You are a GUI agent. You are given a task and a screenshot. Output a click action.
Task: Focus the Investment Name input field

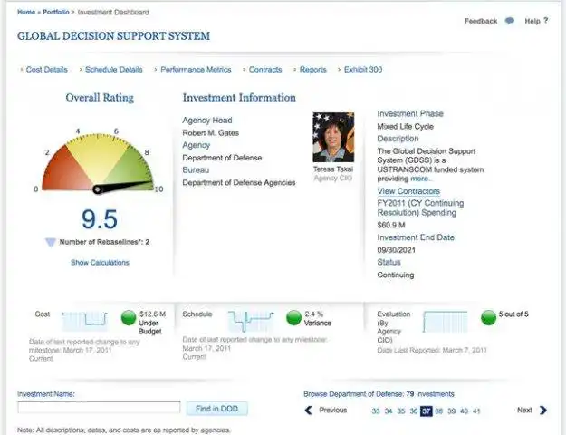pyautogui.click(x=99, y=408)
